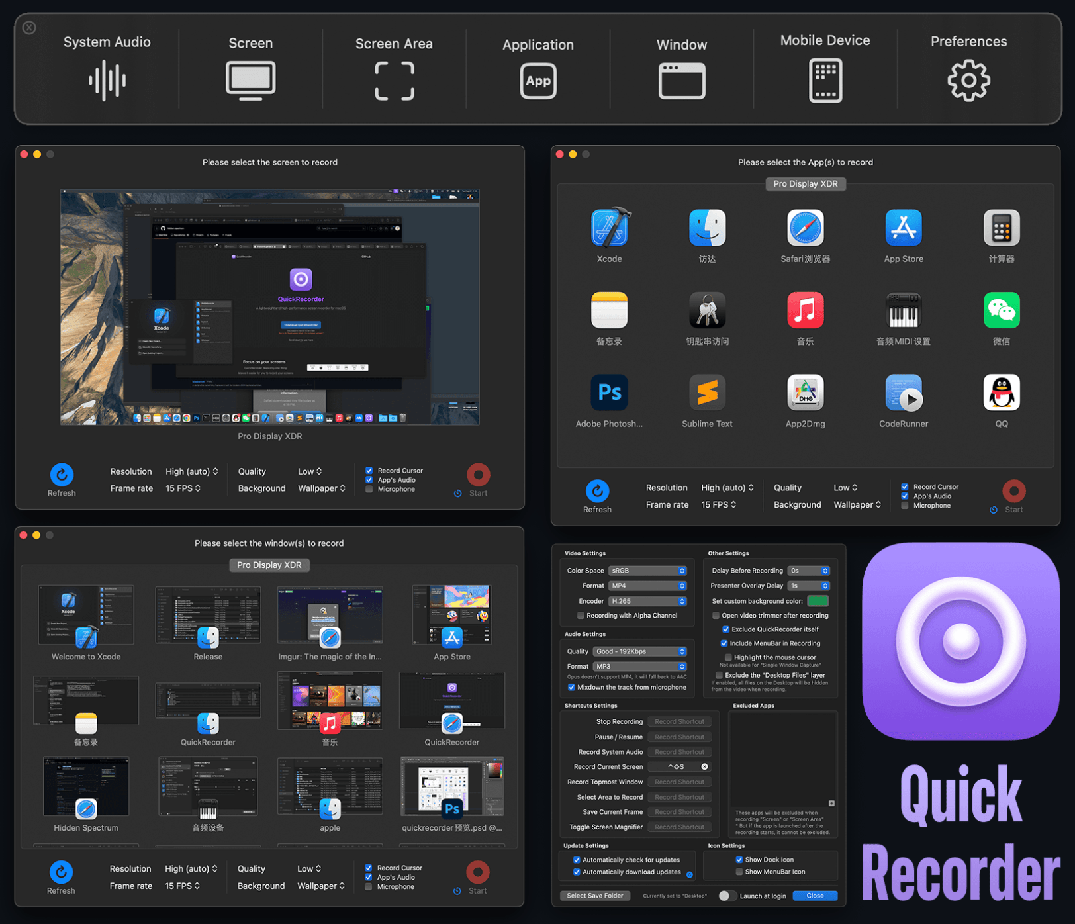This screenshot has height=924, width=1075.
Task: Open Resolution dropdown in screen window
Action: [192, 471]
